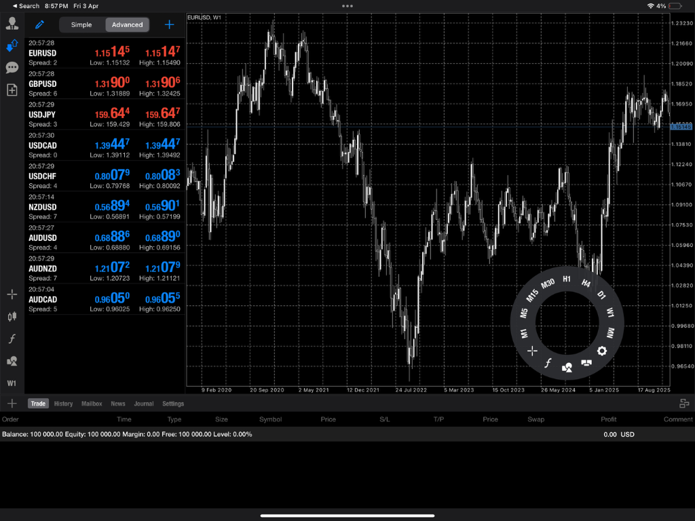Select the USDCHF quote row
The width and height of the screenshot is (695, 521).
[105, 176]
